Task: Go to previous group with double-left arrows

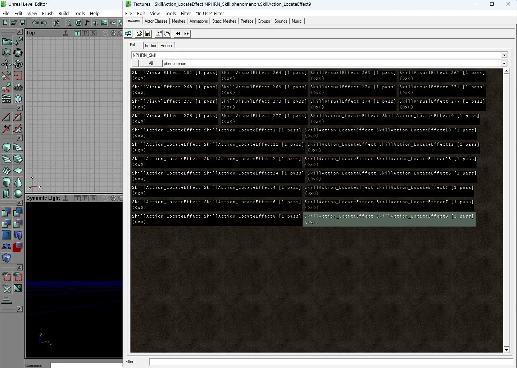Action: [178, 34]
